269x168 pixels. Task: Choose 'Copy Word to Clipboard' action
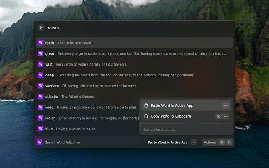click(x=171, y=116)
